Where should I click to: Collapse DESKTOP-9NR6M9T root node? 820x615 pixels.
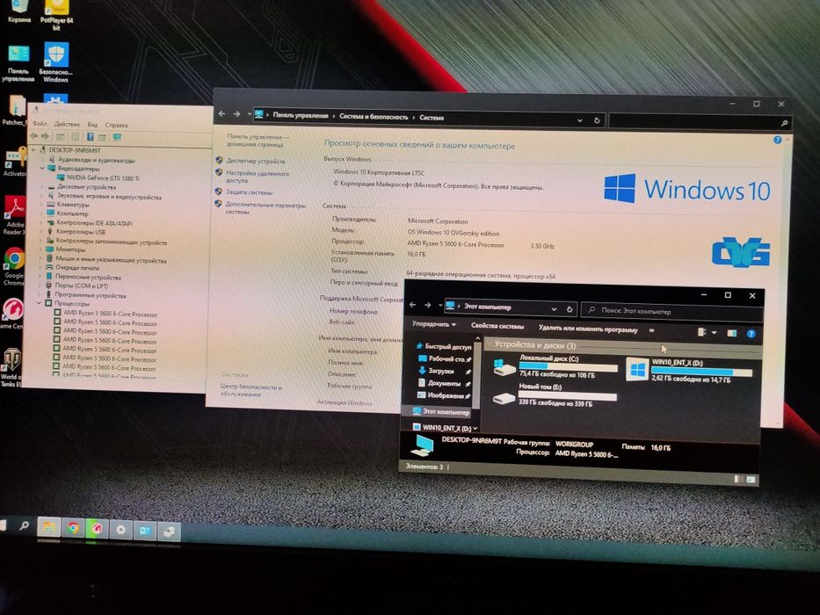(34, 150)
